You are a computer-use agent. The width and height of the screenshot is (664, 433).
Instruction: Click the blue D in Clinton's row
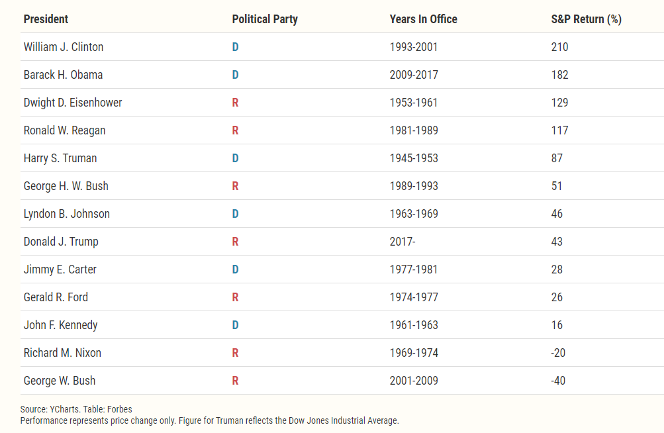tap(236, 46)
